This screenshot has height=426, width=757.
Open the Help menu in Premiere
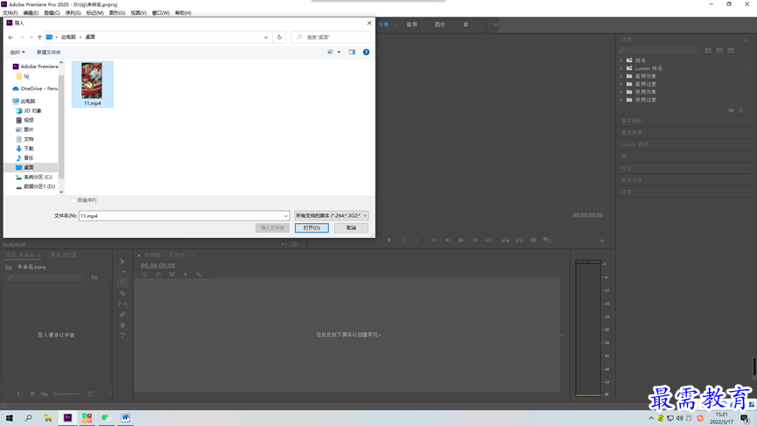pos(183,13)
